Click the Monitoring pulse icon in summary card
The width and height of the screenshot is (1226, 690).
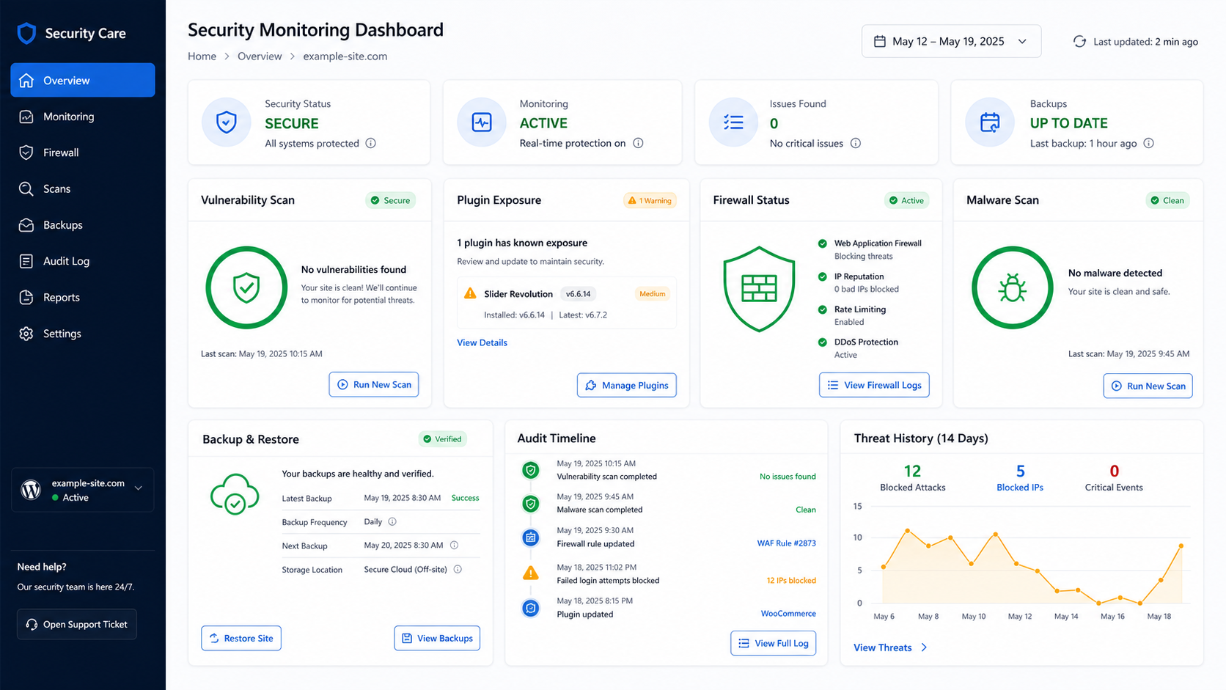pyautogui.click(x=482, y=122)
